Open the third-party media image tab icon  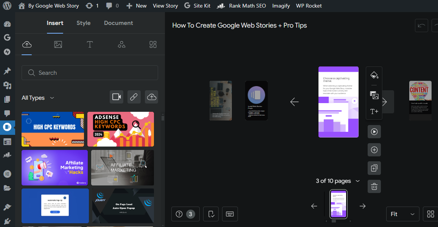58,44
